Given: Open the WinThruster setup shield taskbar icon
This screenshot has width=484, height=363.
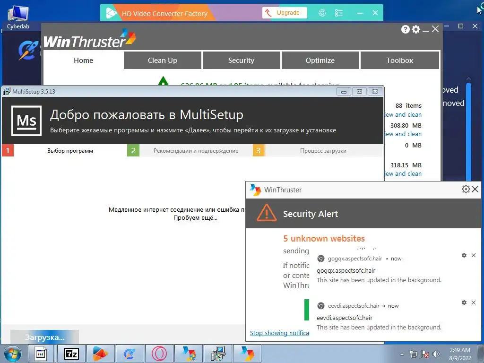Looking at the screenshot, I should coord(189,354).
